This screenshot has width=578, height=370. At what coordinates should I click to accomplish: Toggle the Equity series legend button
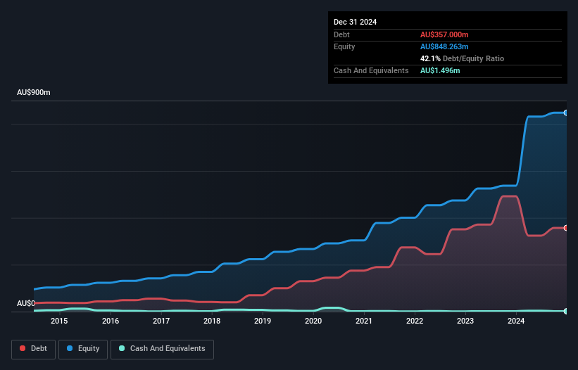(83, 349)
